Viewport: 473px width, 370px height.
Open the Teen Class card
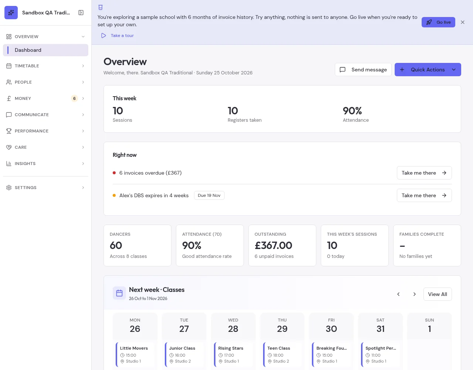click(282, 354)
